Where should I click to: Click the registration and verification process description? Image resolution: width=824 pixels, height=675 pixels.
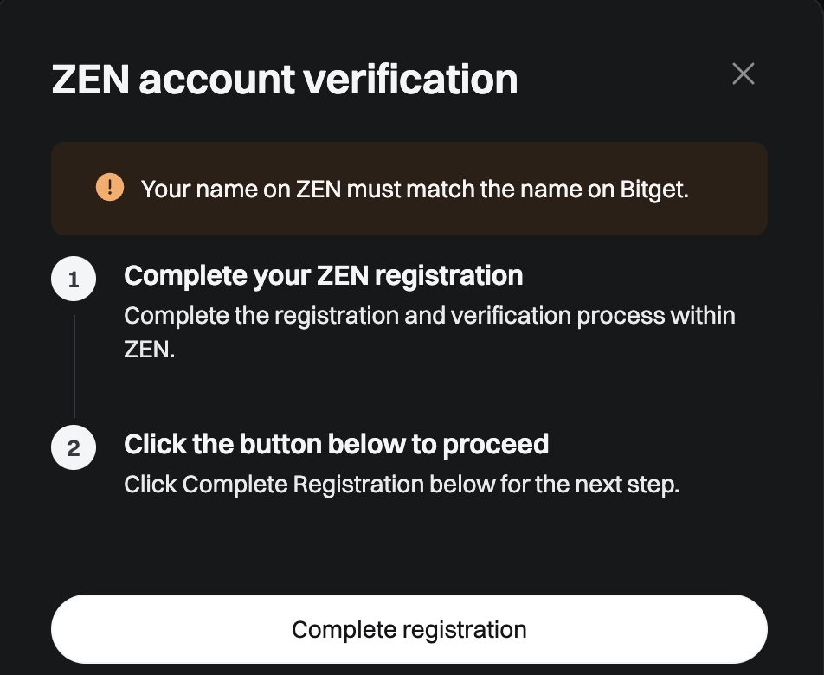tap(429, 332)
